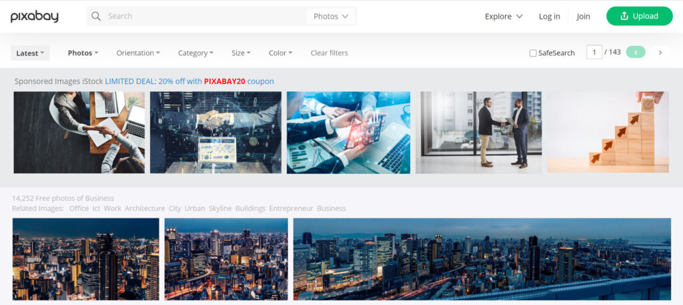The height and width of the screenshot is (305, 683).
Task: Click the Urban related tag
Action: coord(195,208)
